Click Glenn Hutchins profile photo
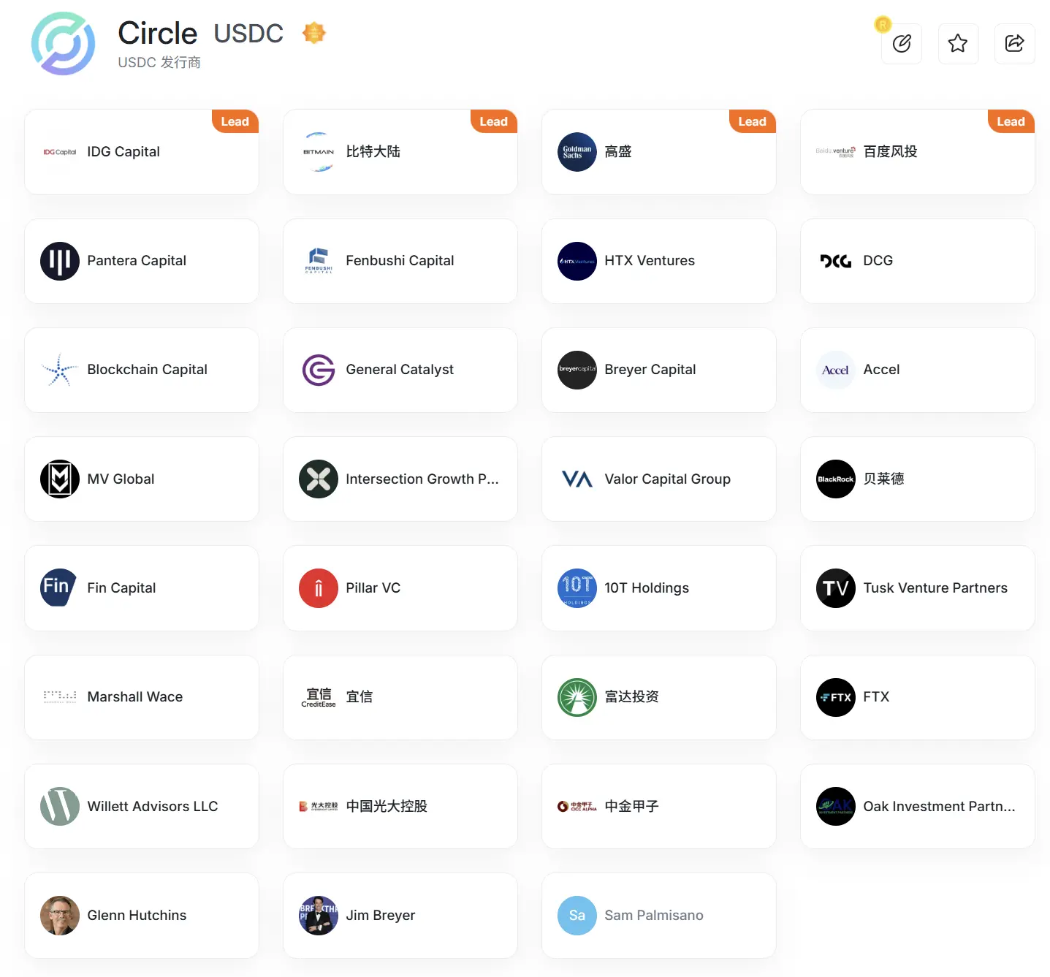This screenshot has height=977, width=1050. (60, 916)
